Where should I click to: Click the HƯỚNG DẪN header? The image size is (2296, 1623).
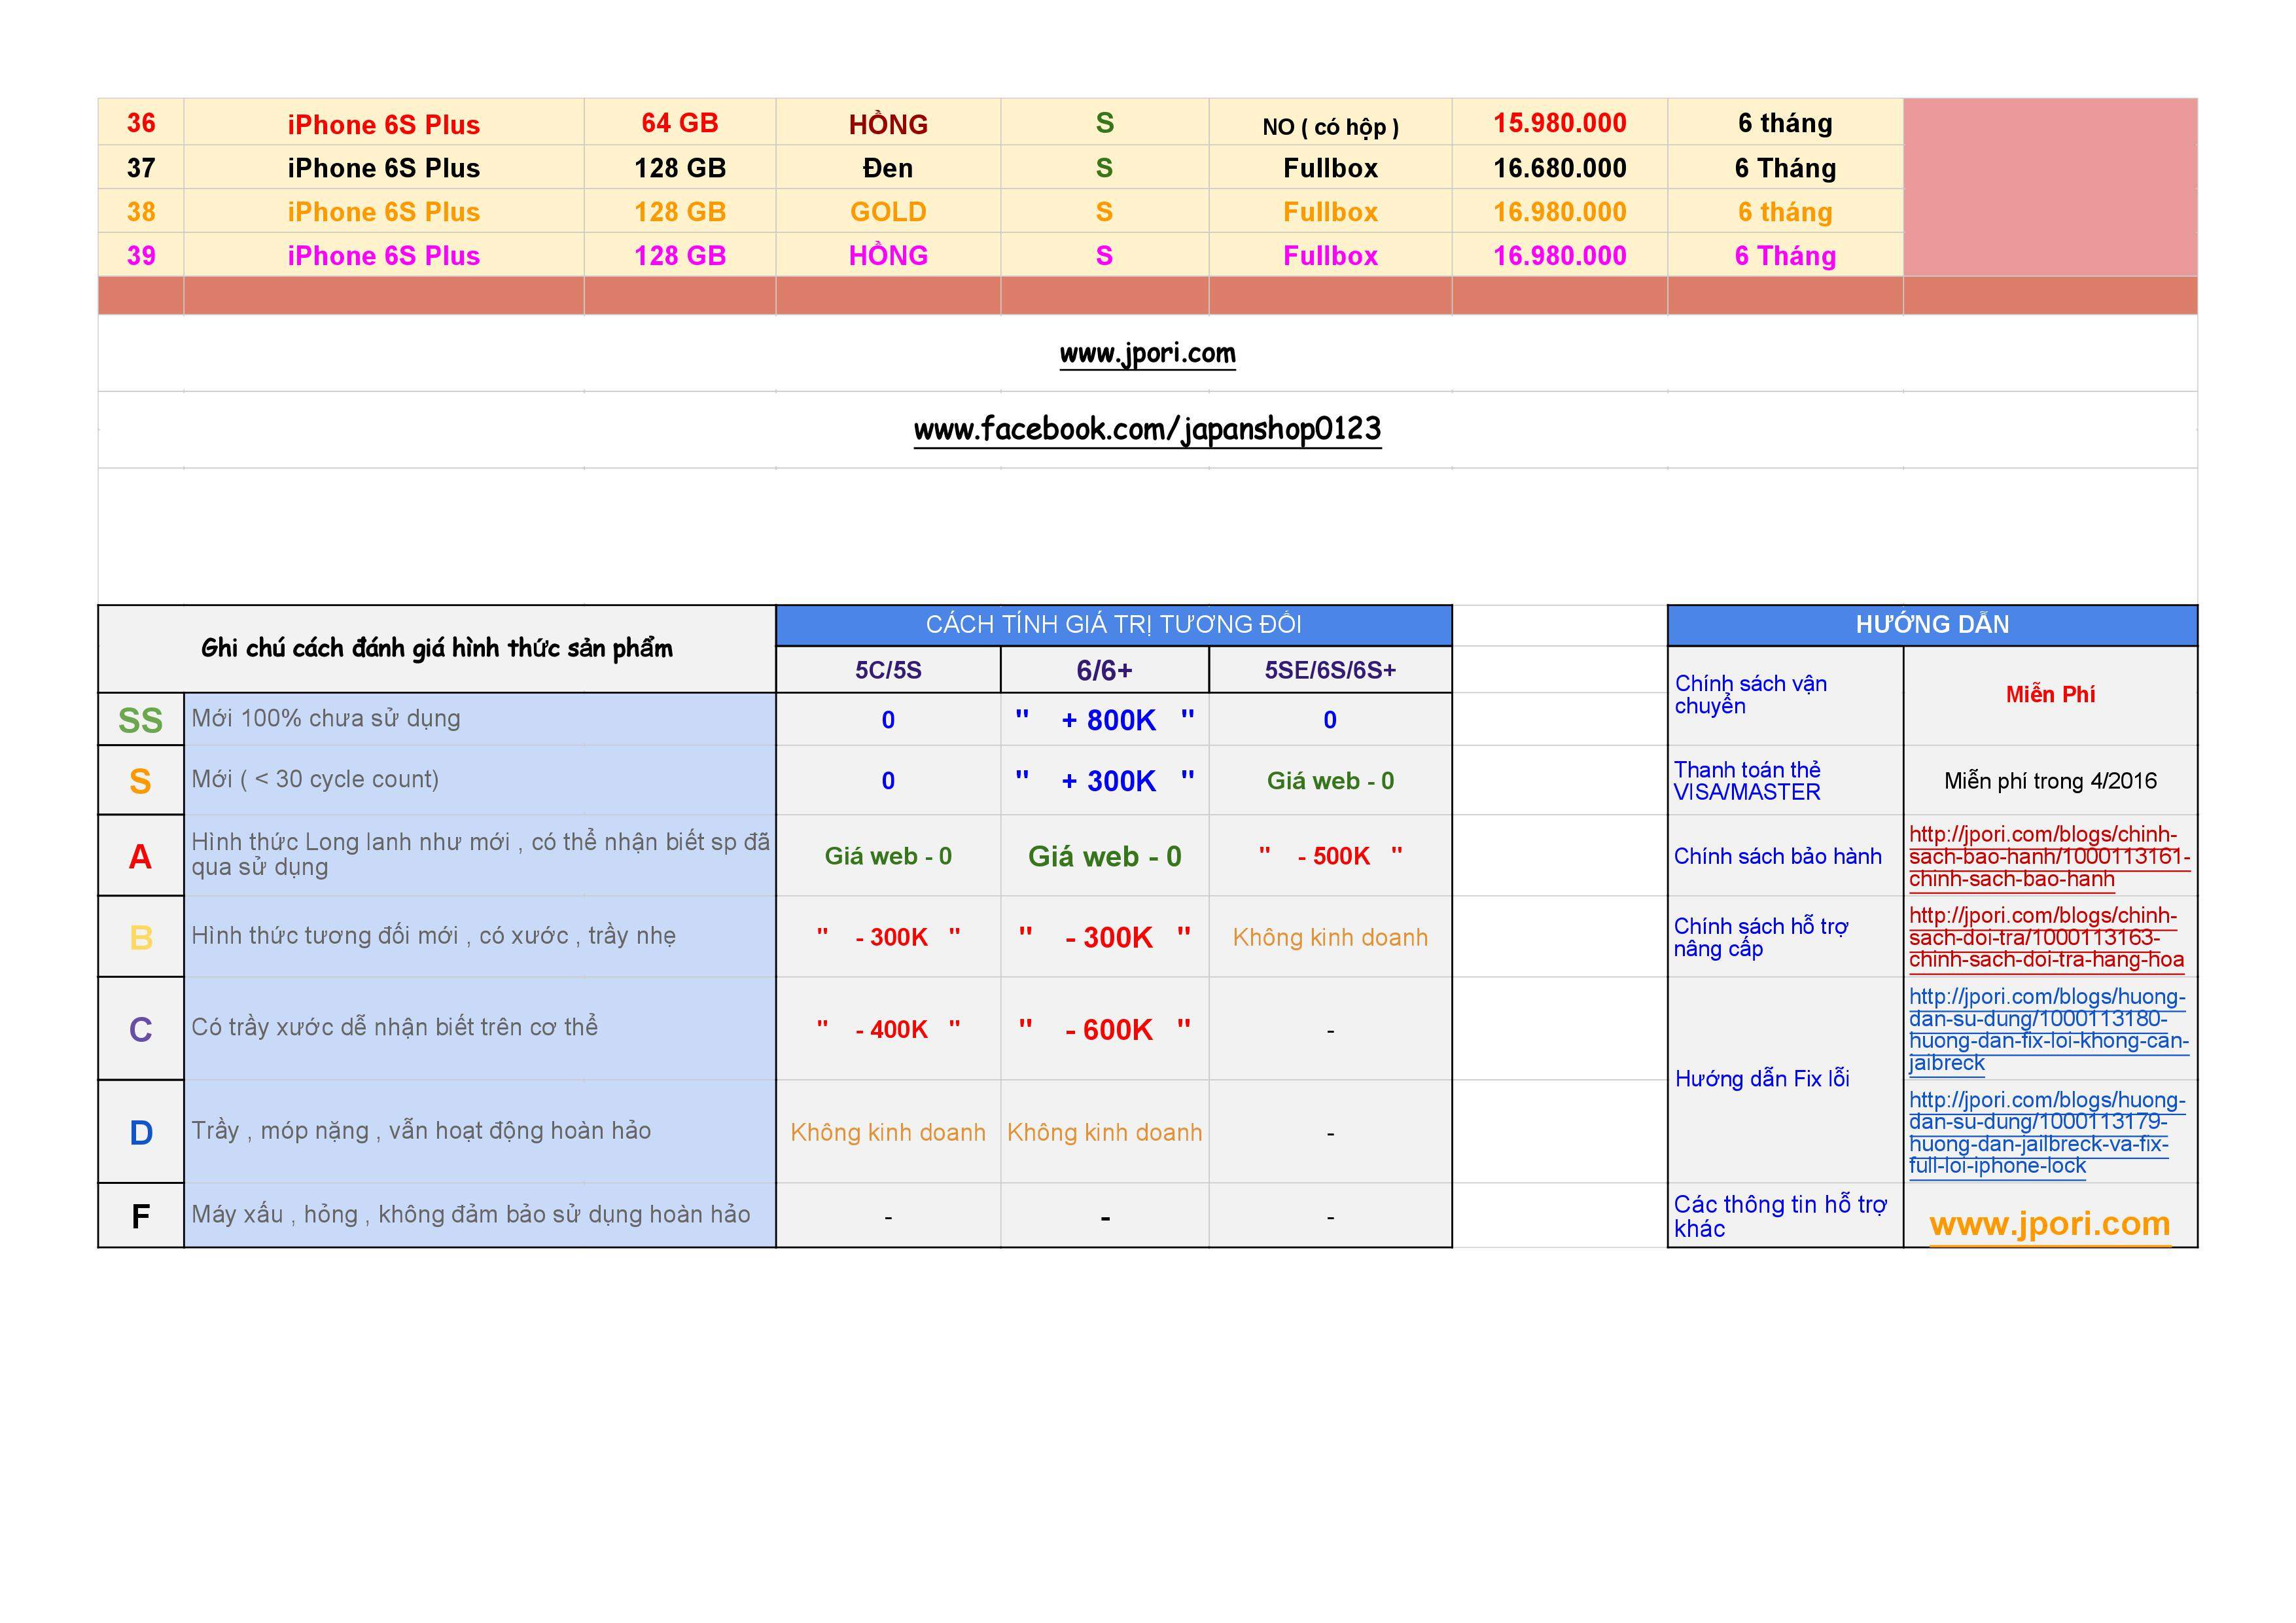point(1932,625)
